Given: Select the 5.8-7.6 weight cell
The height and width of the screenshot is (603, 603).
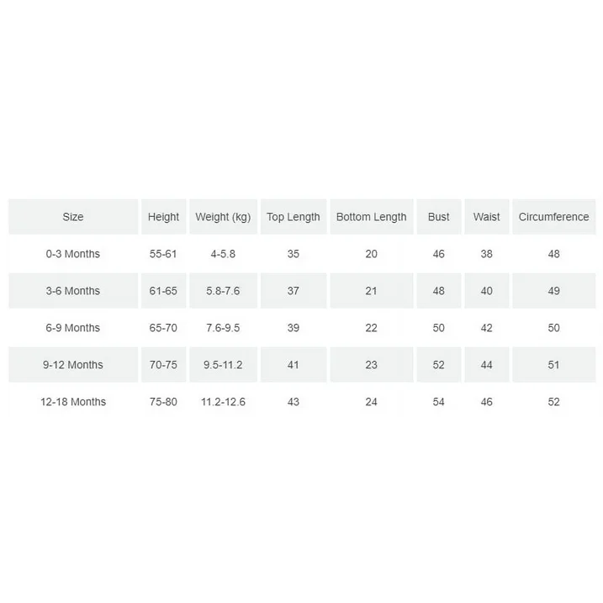Looking at the screenshot, I should coord(223,291).
